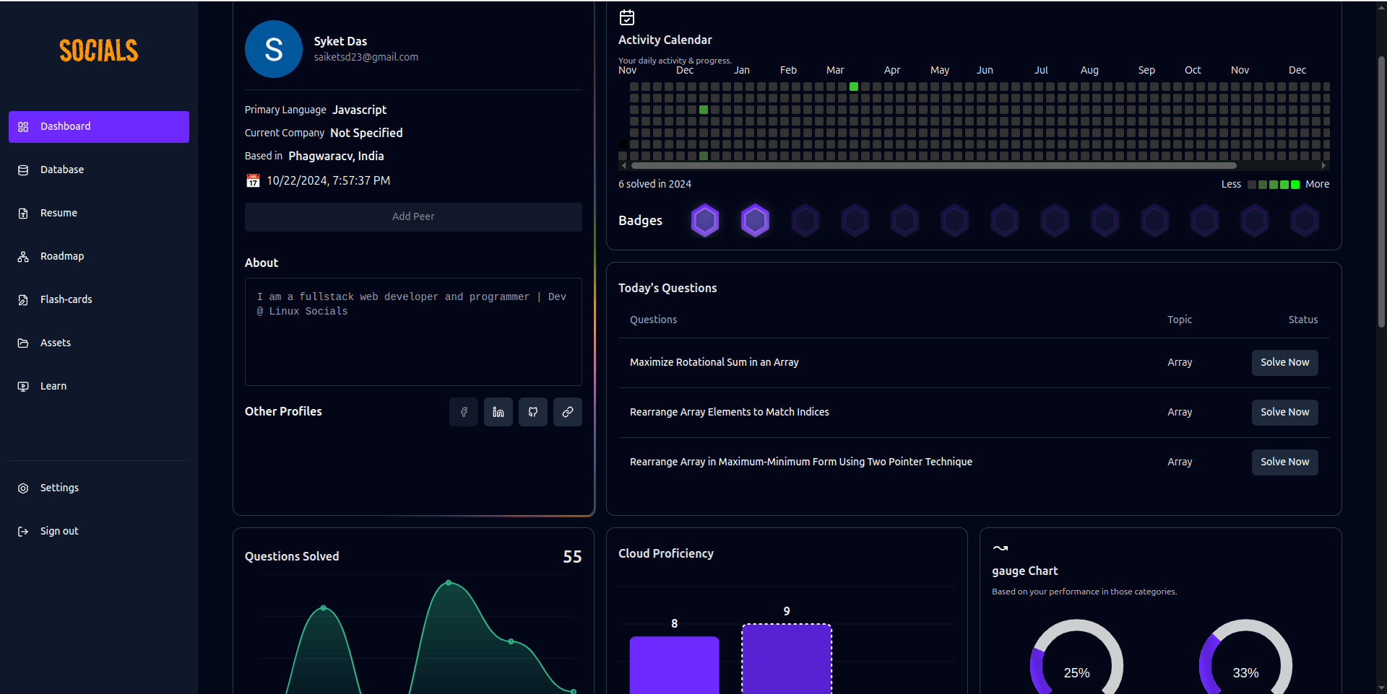Click the page vertical scrollbar thumb
Image resolution: width=1387 pixels, height=694 pixels.
click(1381, 191)
